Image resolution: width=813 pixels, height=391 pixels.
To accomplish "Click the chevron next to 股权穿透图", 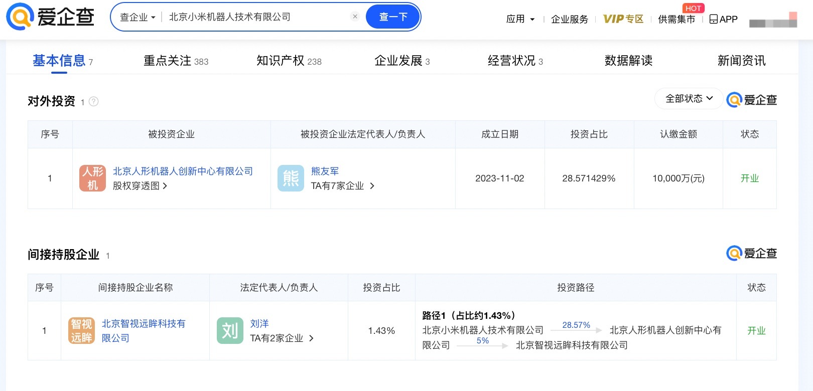I will pyautogui.click(x=165, y=186).
